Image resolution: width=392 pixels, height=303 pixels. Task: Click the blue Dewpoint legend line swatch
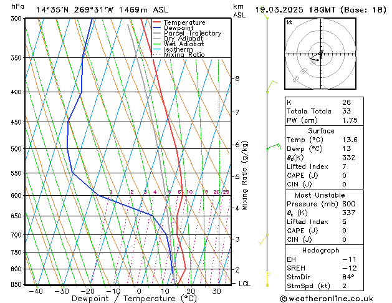(157, 27)
